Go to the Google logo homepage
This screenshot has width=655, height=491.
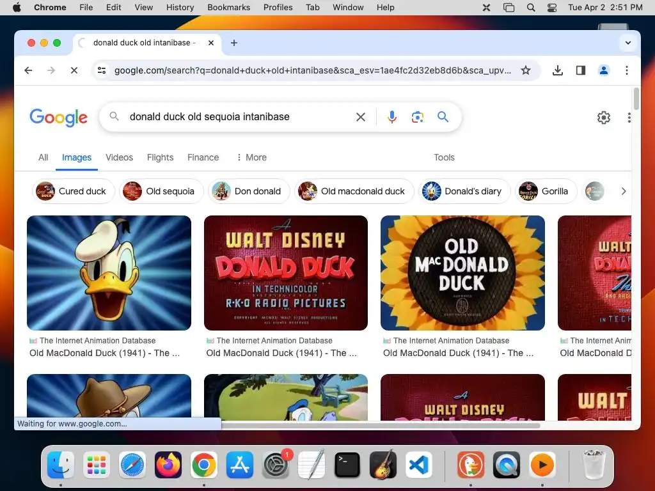(x=58, y=118)
